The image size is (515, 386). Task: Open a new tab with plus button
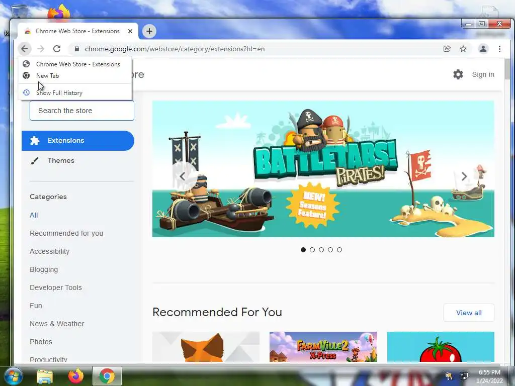click(x=149, y=31)
